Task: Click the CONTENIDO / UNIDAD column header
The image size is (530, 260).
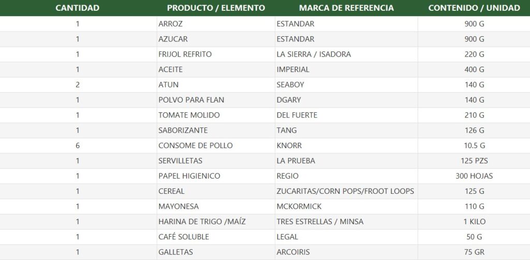Action: 474,8
